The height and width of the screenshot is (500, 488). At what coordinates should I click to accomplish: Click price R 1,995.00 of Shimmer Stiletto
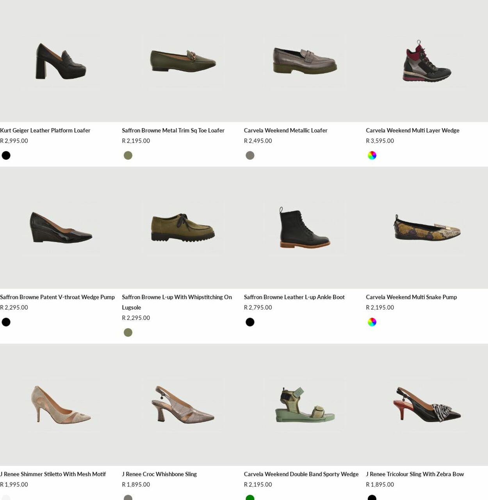[14, 485]
